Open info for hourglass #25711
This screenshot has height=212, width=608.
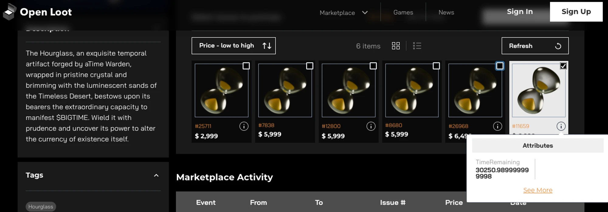[244, 126]
